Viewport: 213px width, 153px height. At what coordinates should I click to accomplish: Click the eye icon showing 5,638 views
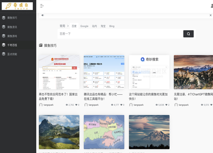[x=157, y=105]
